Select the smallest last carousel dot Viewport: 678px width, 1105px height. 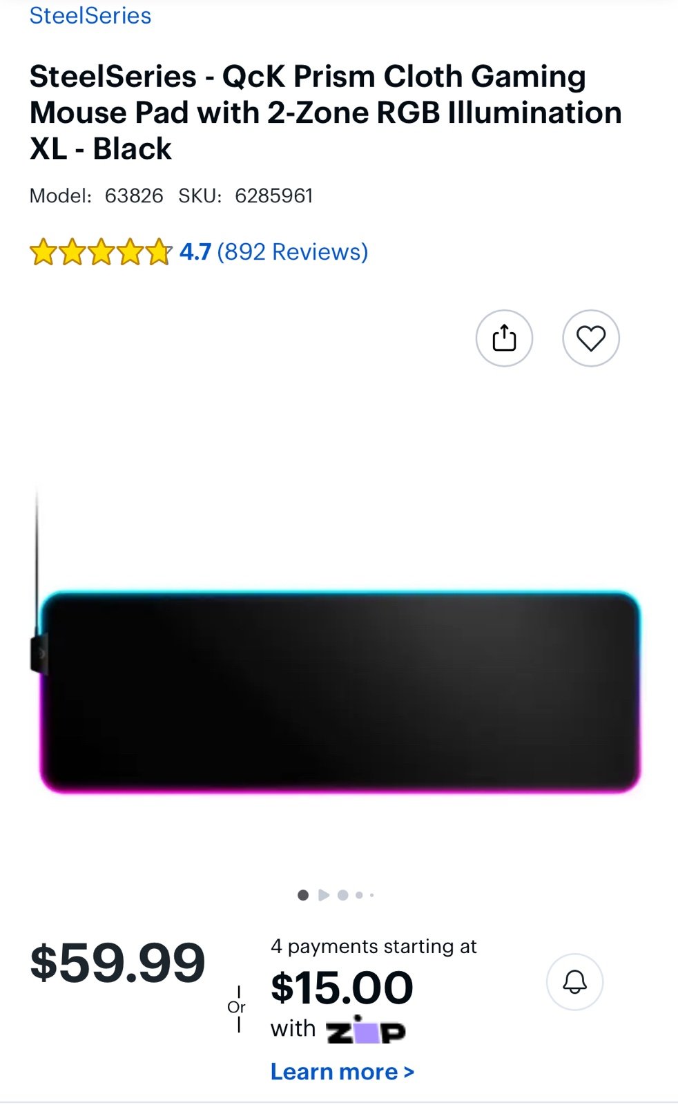372,895
